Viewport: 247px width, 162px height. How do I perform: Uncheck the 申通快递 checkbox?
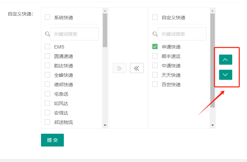coord(155,47)
